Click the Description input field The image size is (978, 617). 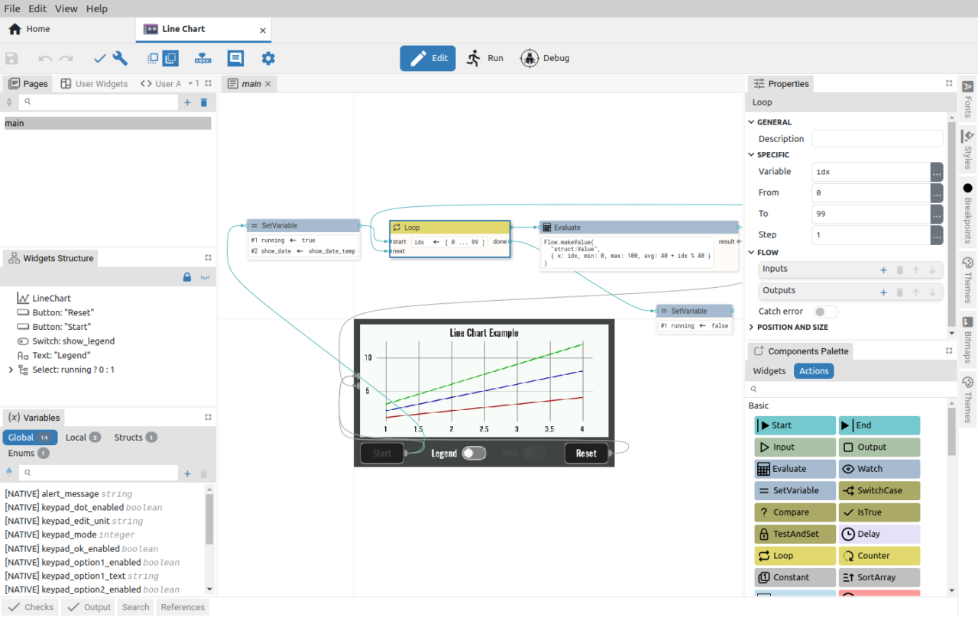(876, 139)
